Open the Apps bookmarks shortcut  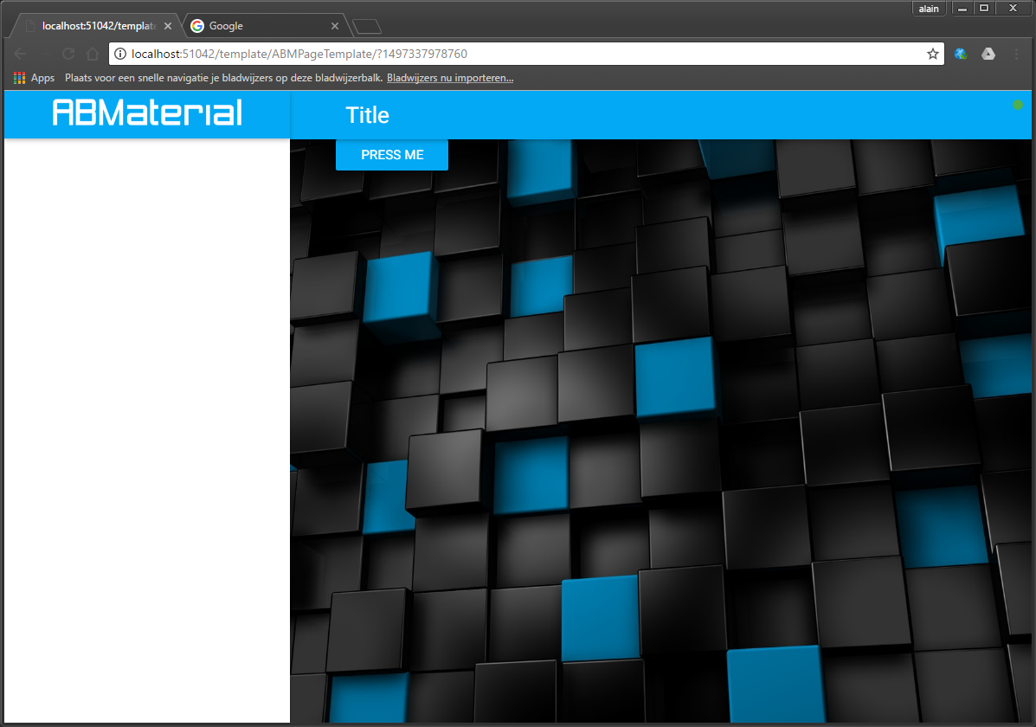(35, 78)
